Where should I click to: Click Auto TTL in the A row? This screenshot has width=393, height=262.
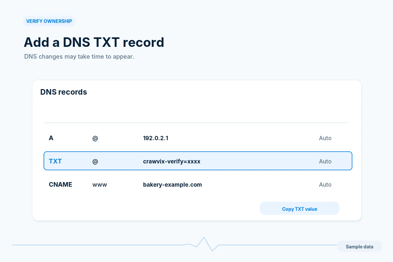click(x=325, y=138)
